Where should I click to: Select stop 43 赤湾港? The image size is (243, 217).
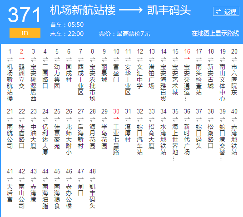pos(34,193)
